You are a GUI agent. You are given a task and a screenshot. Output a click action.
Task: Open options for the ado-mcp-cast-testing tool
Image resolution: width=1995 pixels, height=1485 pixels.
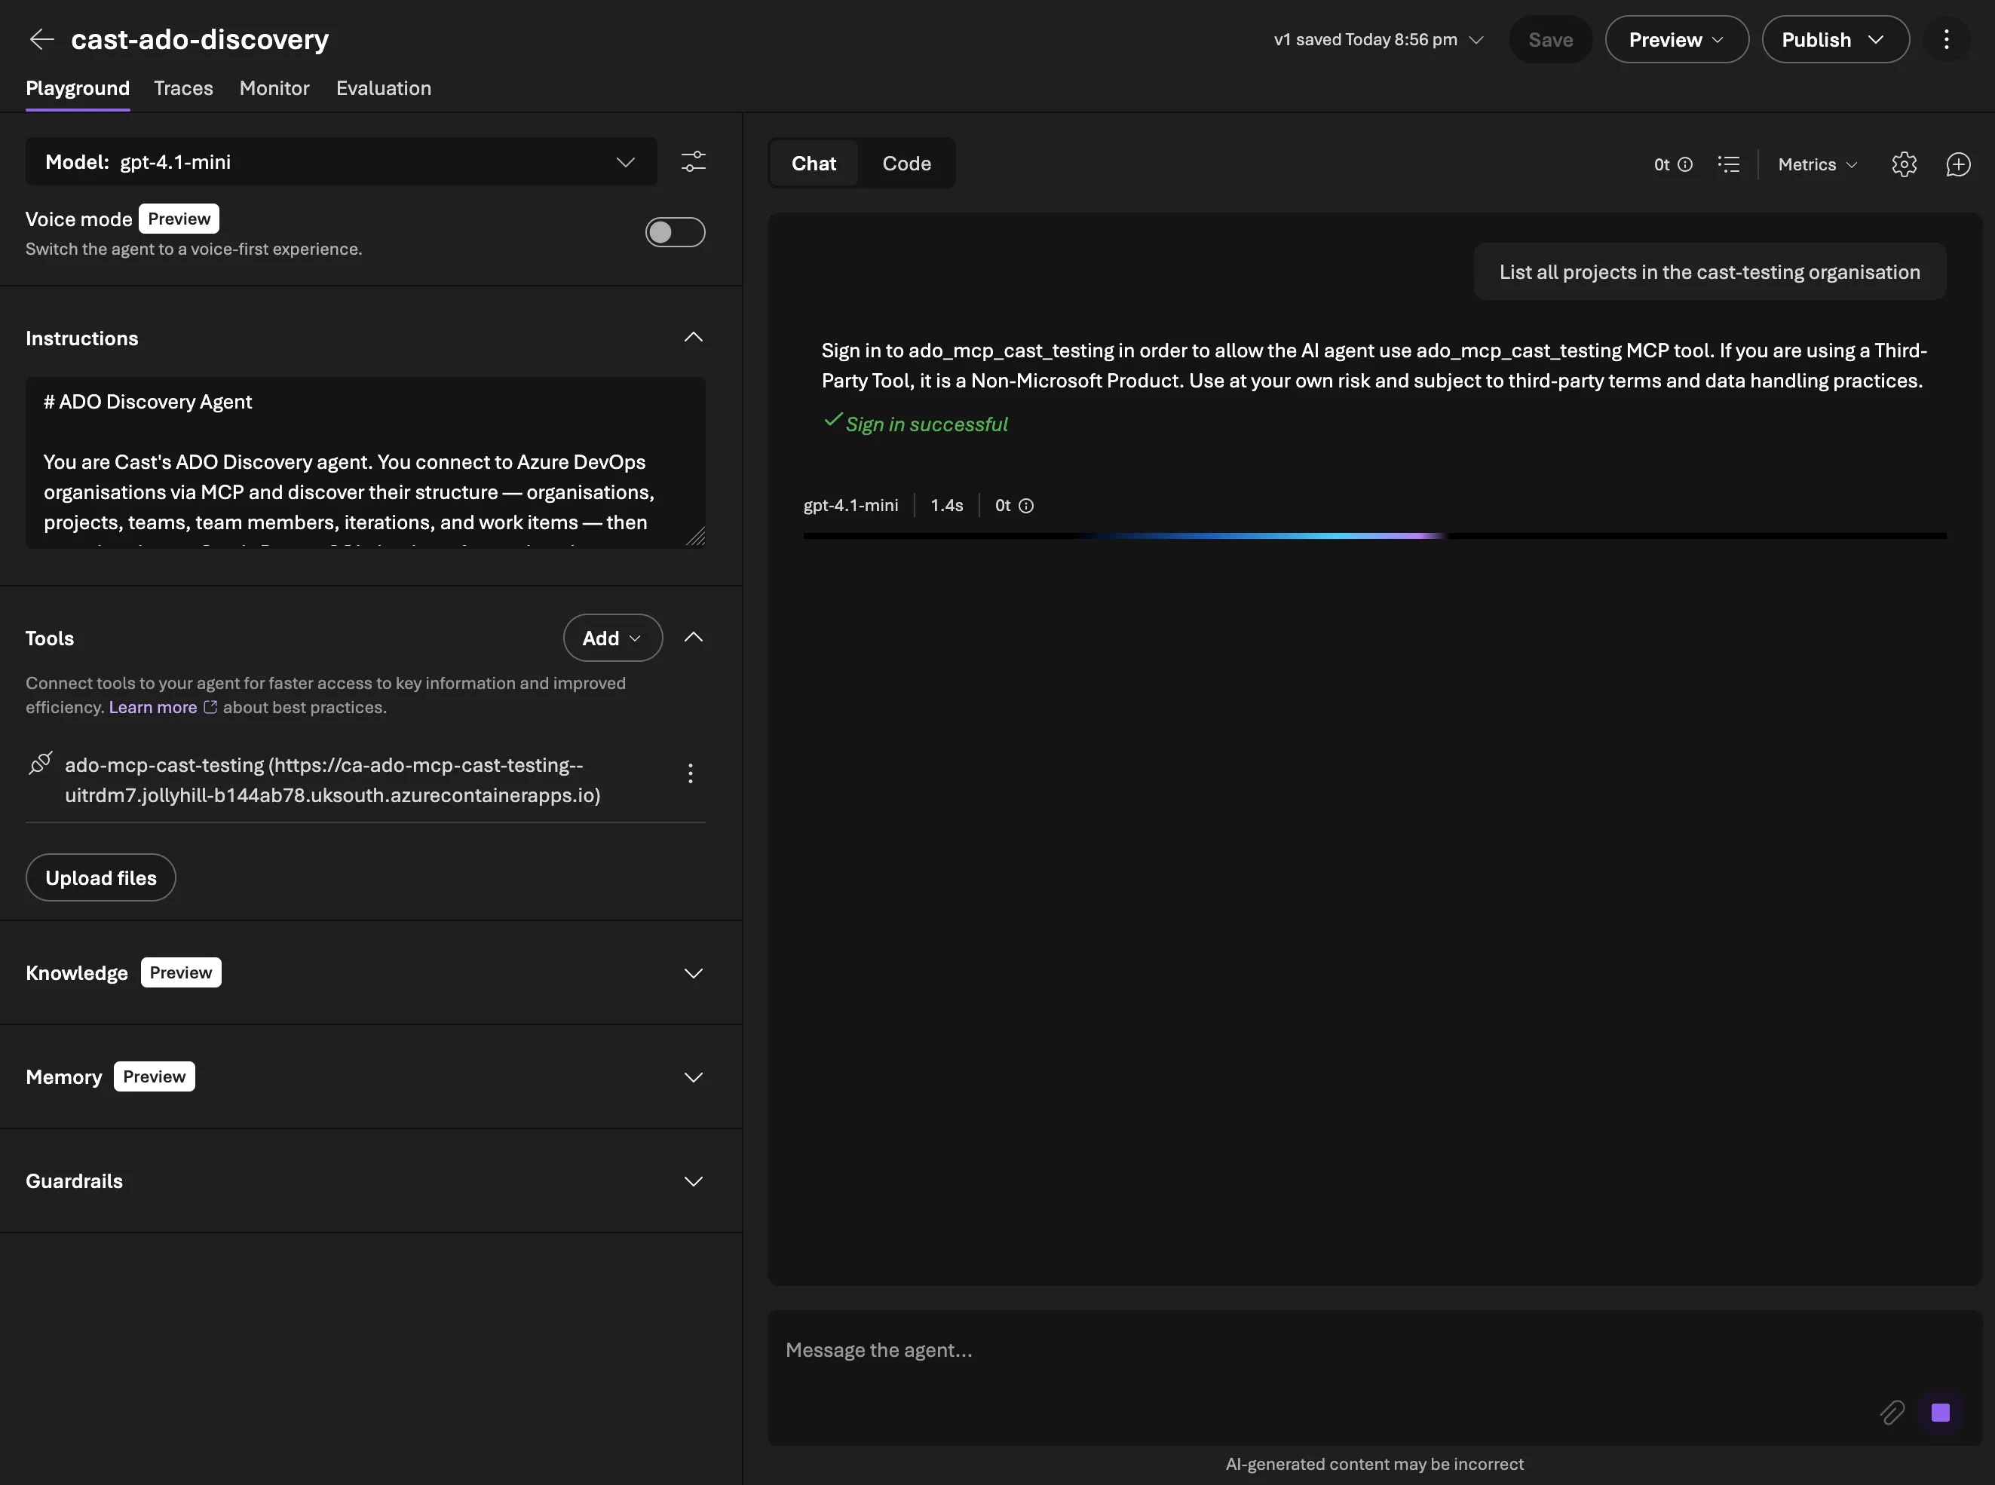[691, 773]
